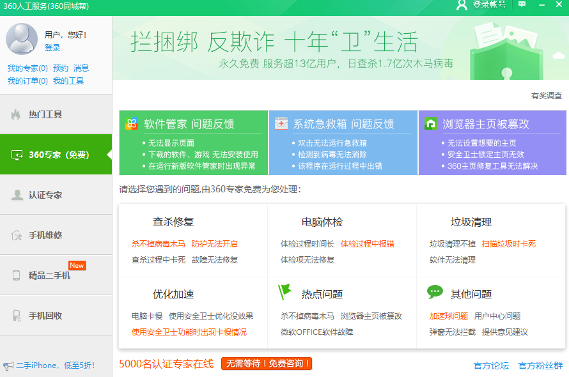Select 手机维修 in the sidebar
The image size is (569, 377).
click(x=56, y=235)
